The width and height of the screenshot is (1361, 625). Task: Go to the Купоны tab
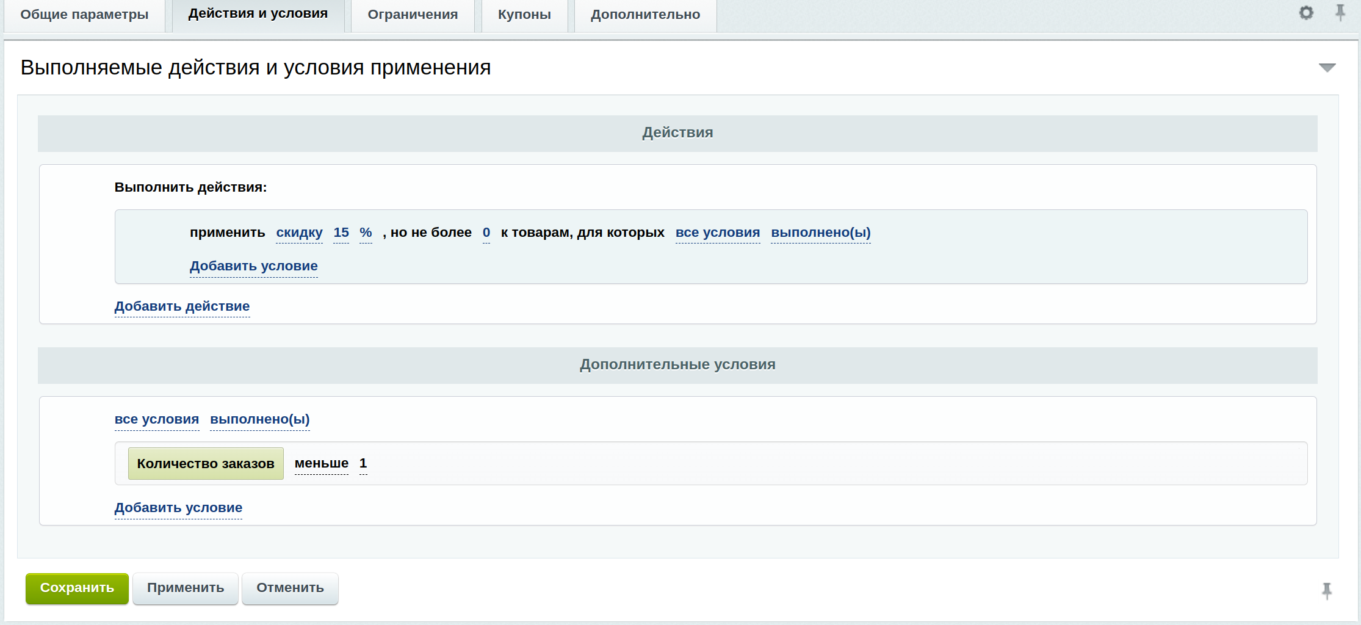pyautogui.click(x=524, y=15)
